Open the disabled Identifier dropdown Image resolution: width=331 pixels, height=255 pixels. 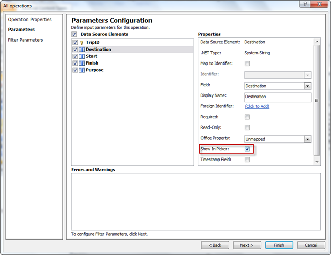pos(307,75)
